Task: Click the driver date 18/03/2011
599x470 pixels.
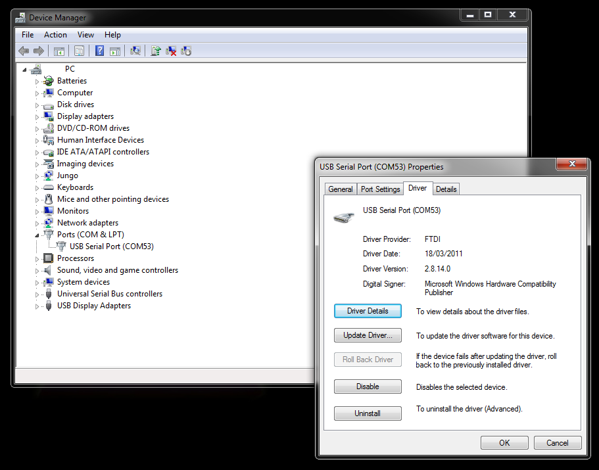Action: tap(444, 254)
